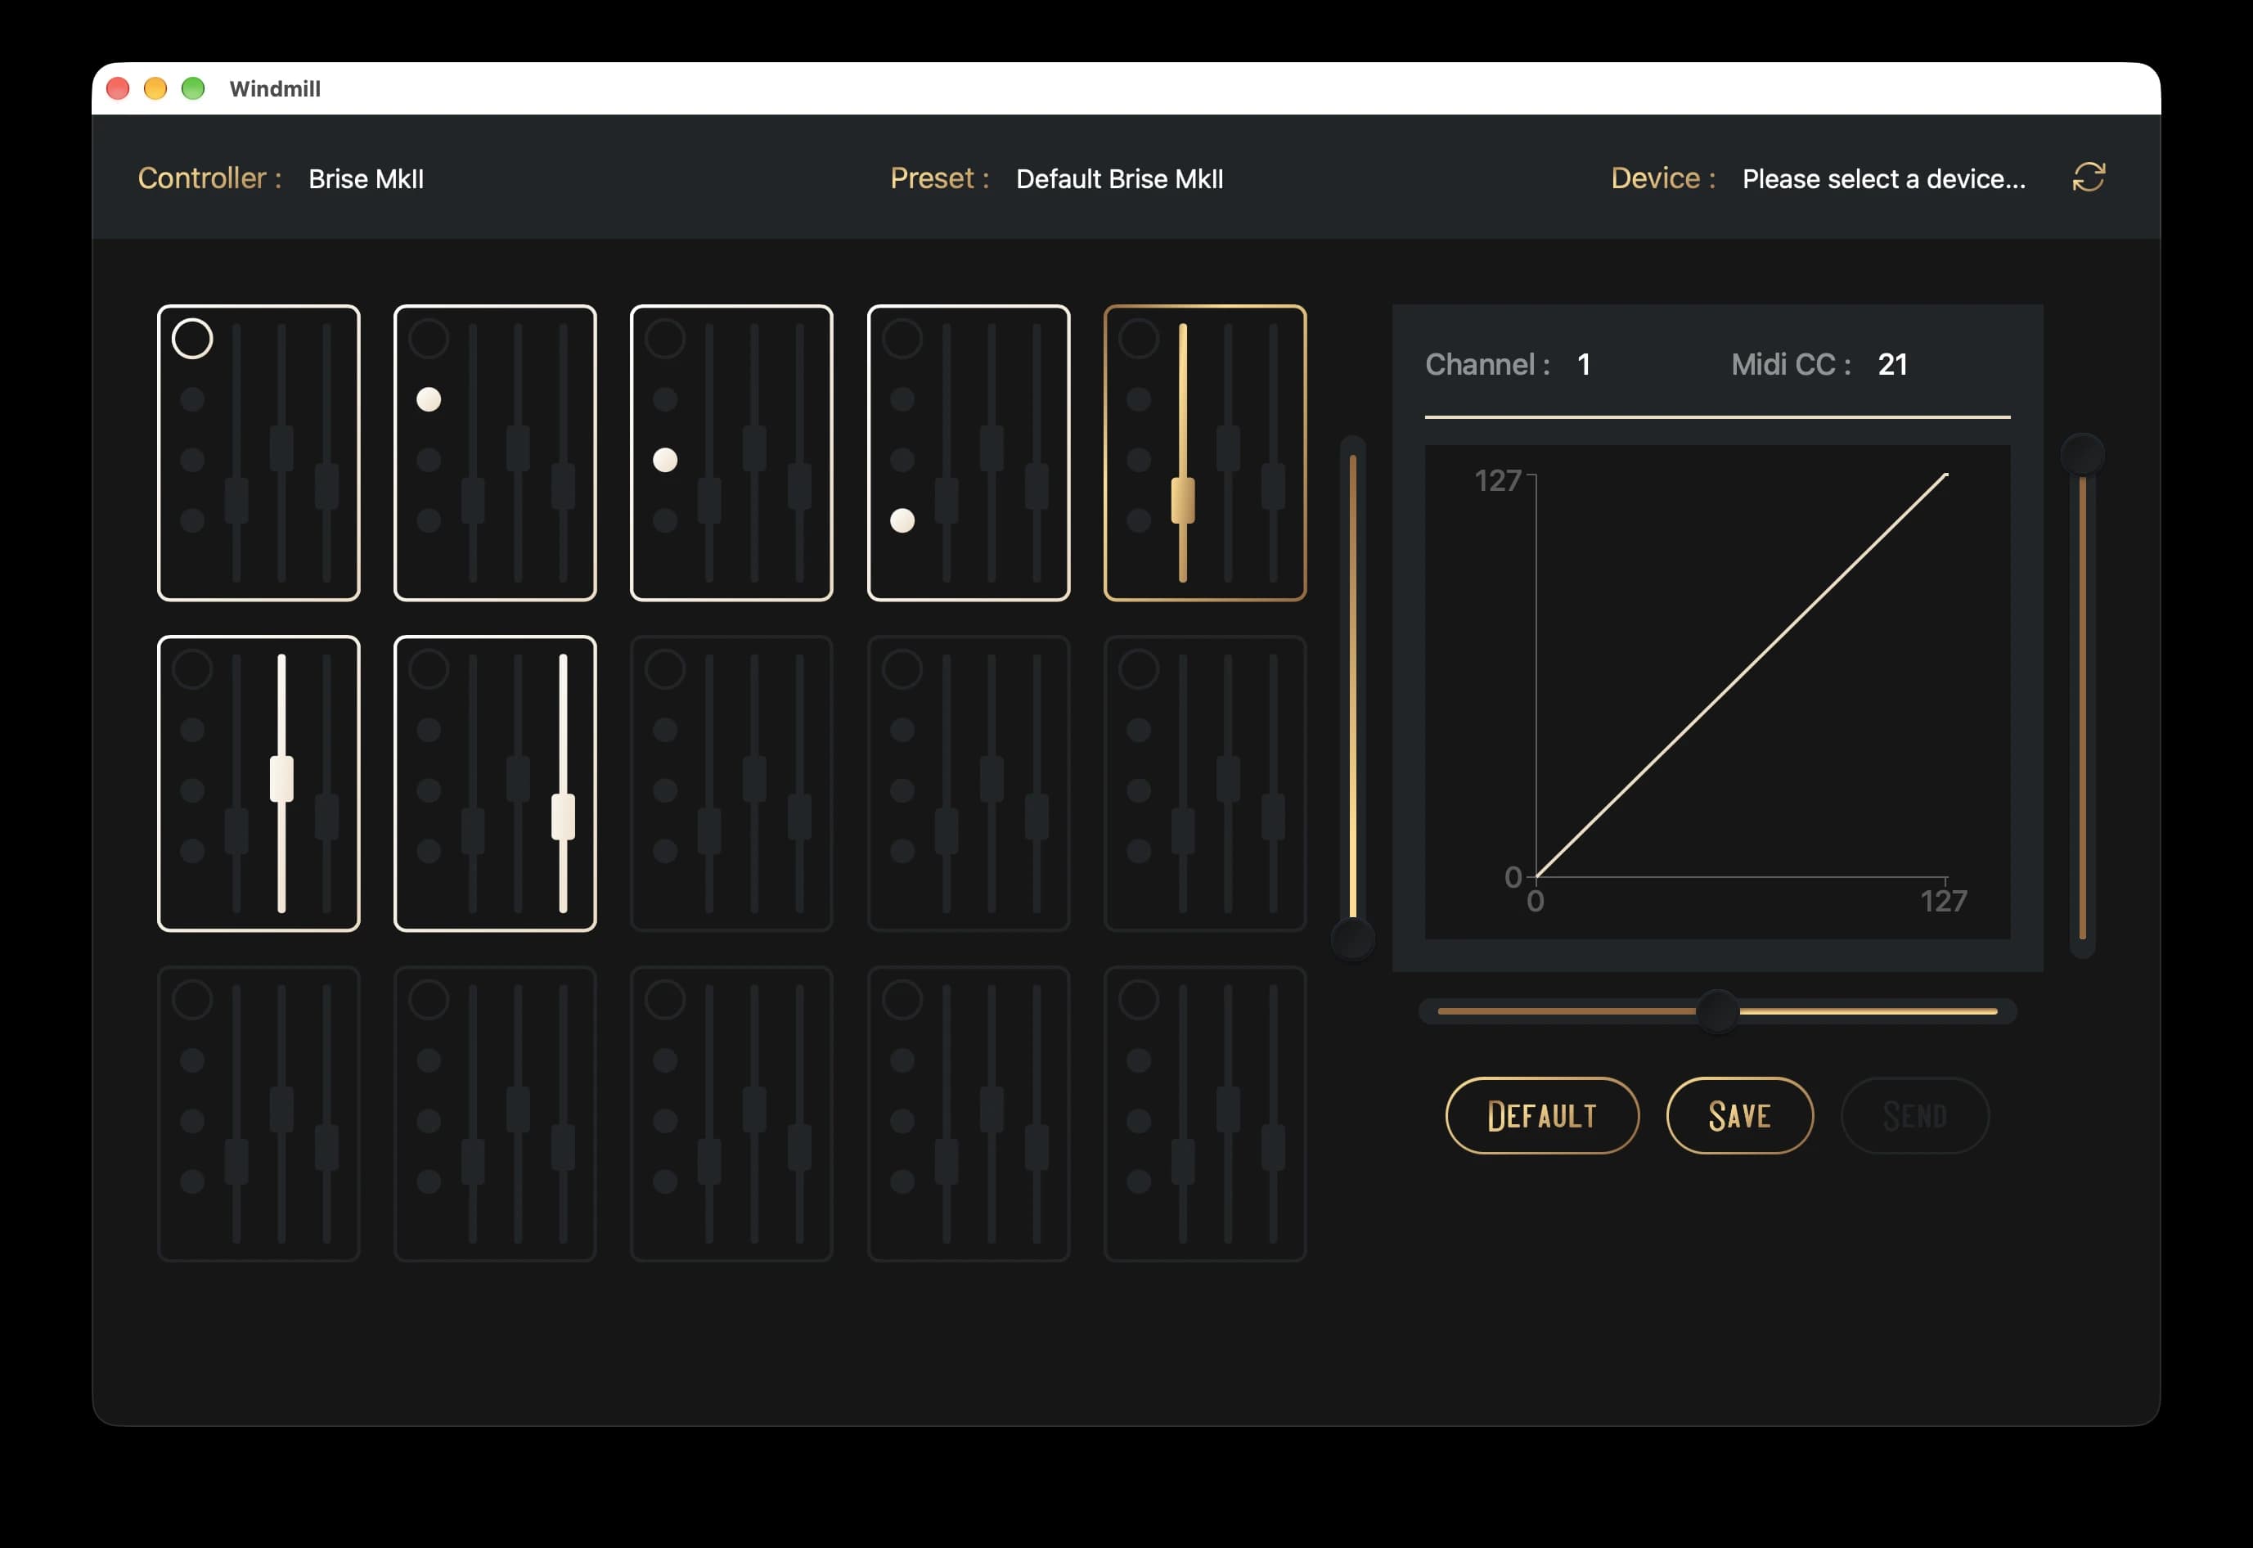Click the Windmill window title
This screenshot has height=1548, width=2253.
click(x=275, y=88)
